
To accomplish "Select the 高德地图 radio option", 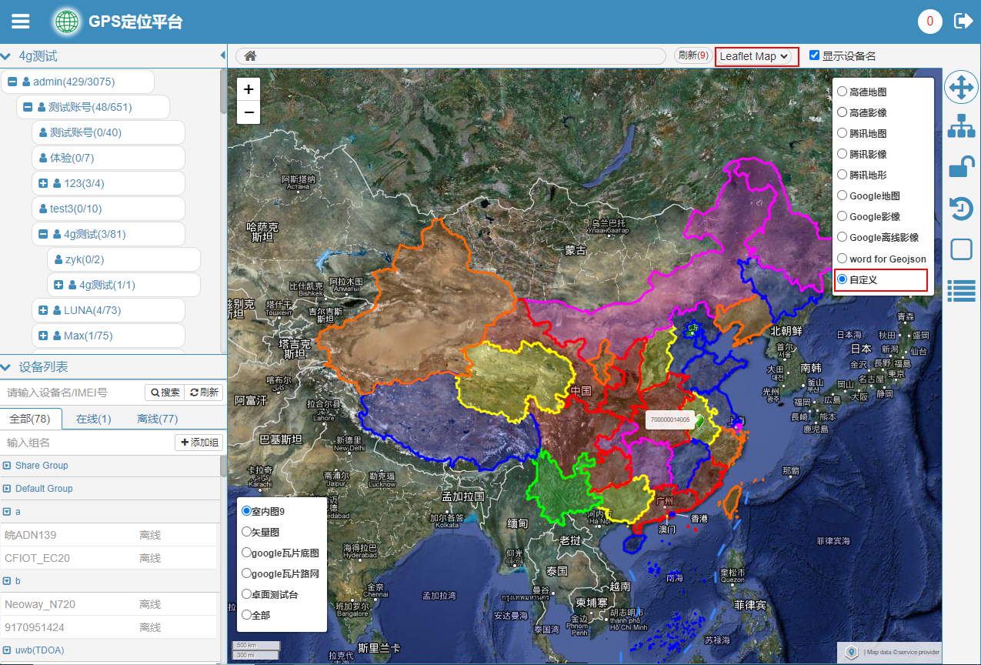I will [843, 92].
